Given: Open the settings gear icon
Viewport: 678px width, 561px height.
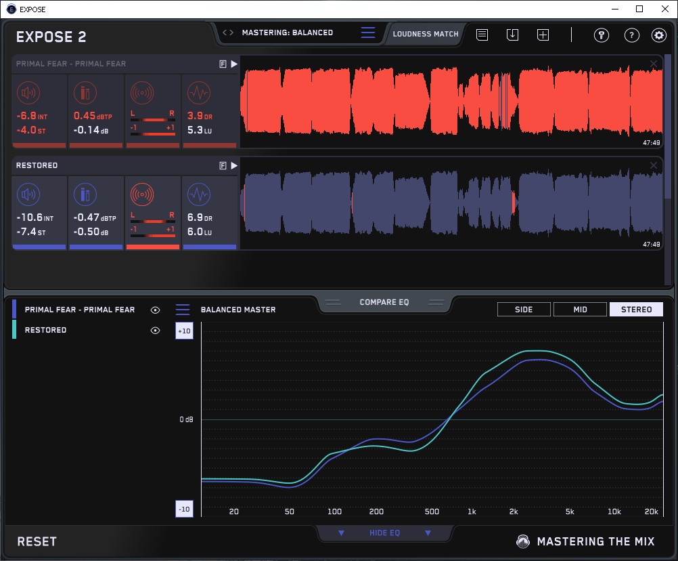Looking at the screenshot, I should (x=658, y=35).
